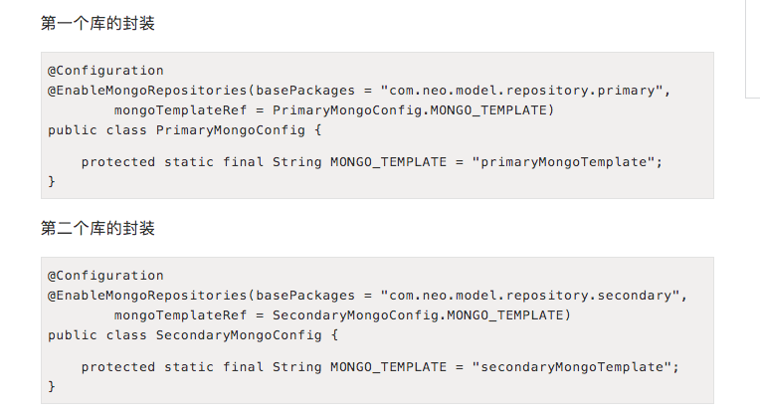The image size is (760, 413).
Task: Click the heading "第一个库的封装"
Action: pyautogui.click(x=97, y=24)
